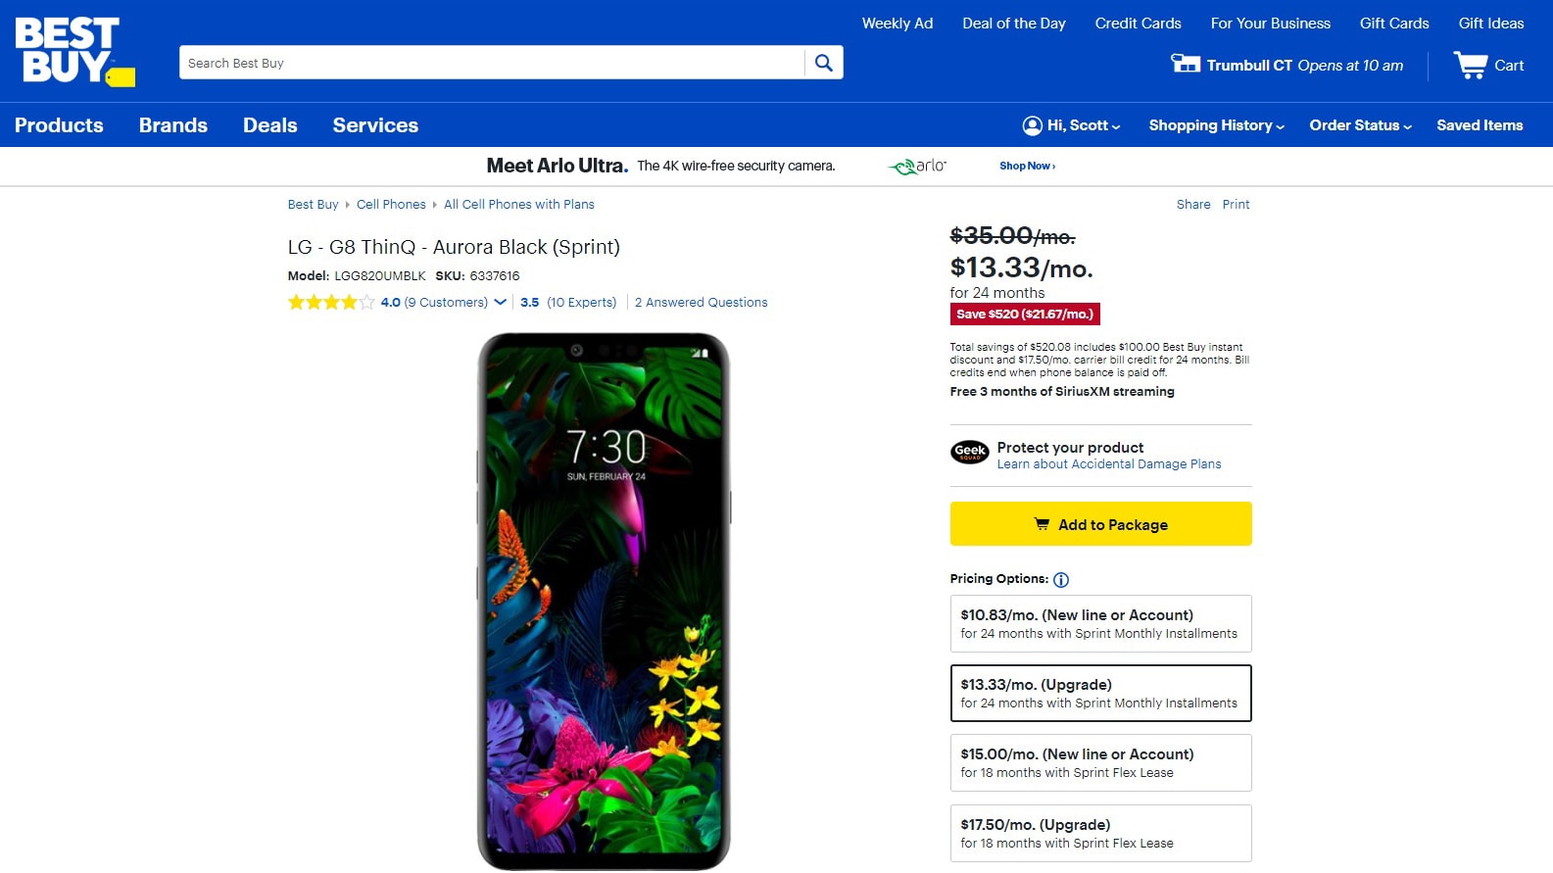Click the Arlo brand logo
The image size is (1553, 873).
[x=918, y=167]
